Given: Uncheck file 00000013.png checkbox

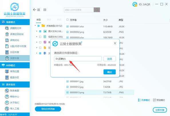Looking at the screenshot, I should [x=68, y=93].
